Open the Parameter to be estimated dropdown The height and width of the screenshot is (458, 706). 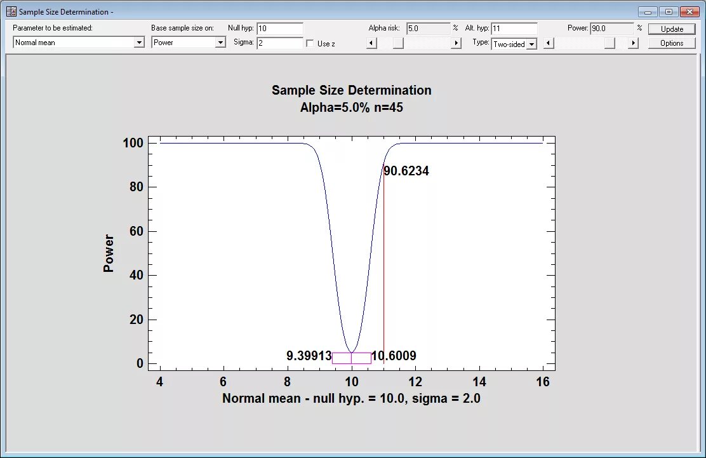click(139, 43)
